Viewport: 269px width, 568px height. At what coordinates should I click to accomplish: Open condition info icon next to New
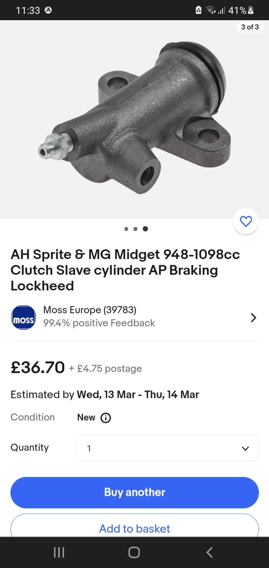coord(106,417)
